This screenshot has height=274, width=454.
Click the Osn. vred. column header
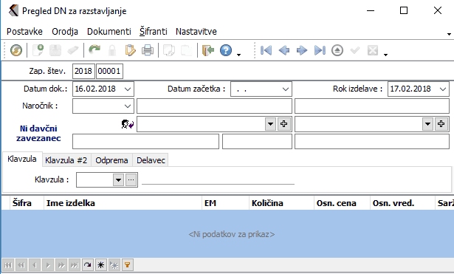pos(402,203)
